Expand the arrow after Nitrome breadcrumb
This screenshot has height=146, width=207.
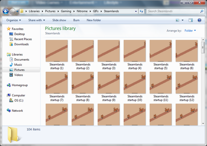tap(90, 11)
